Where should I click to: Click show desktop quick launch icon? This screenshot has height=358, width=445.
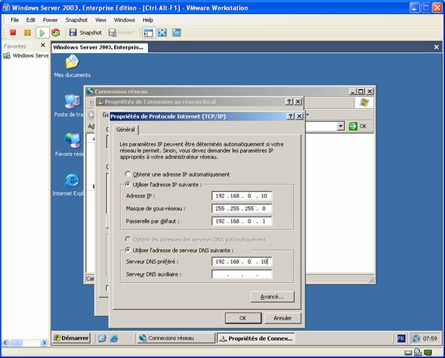102,338
